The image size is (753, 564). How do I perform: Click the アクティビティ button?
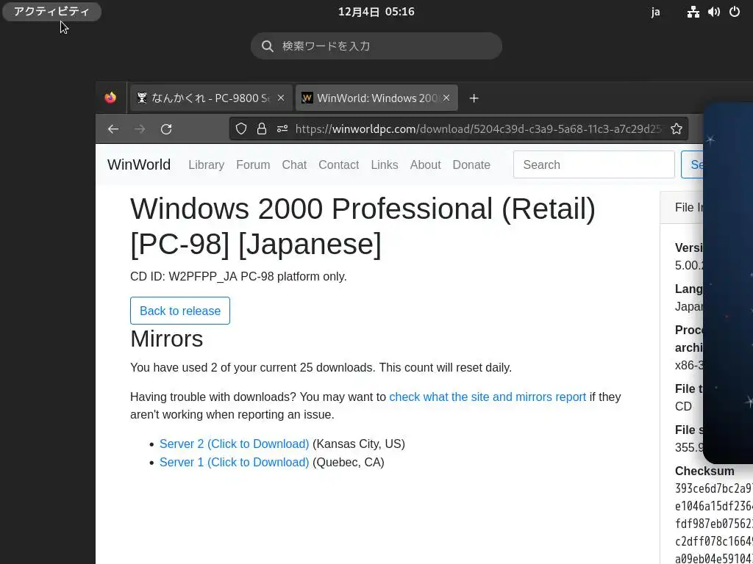[52, 12]
